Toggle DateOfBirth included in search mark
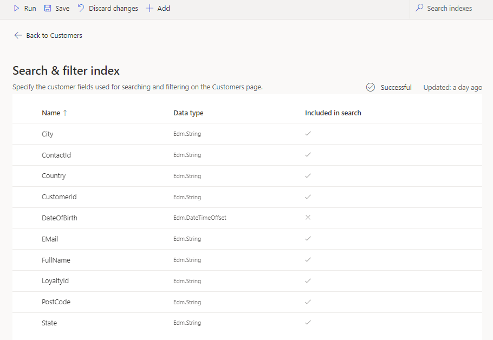The height and width of the screenshot is (340, 493). 308,218
